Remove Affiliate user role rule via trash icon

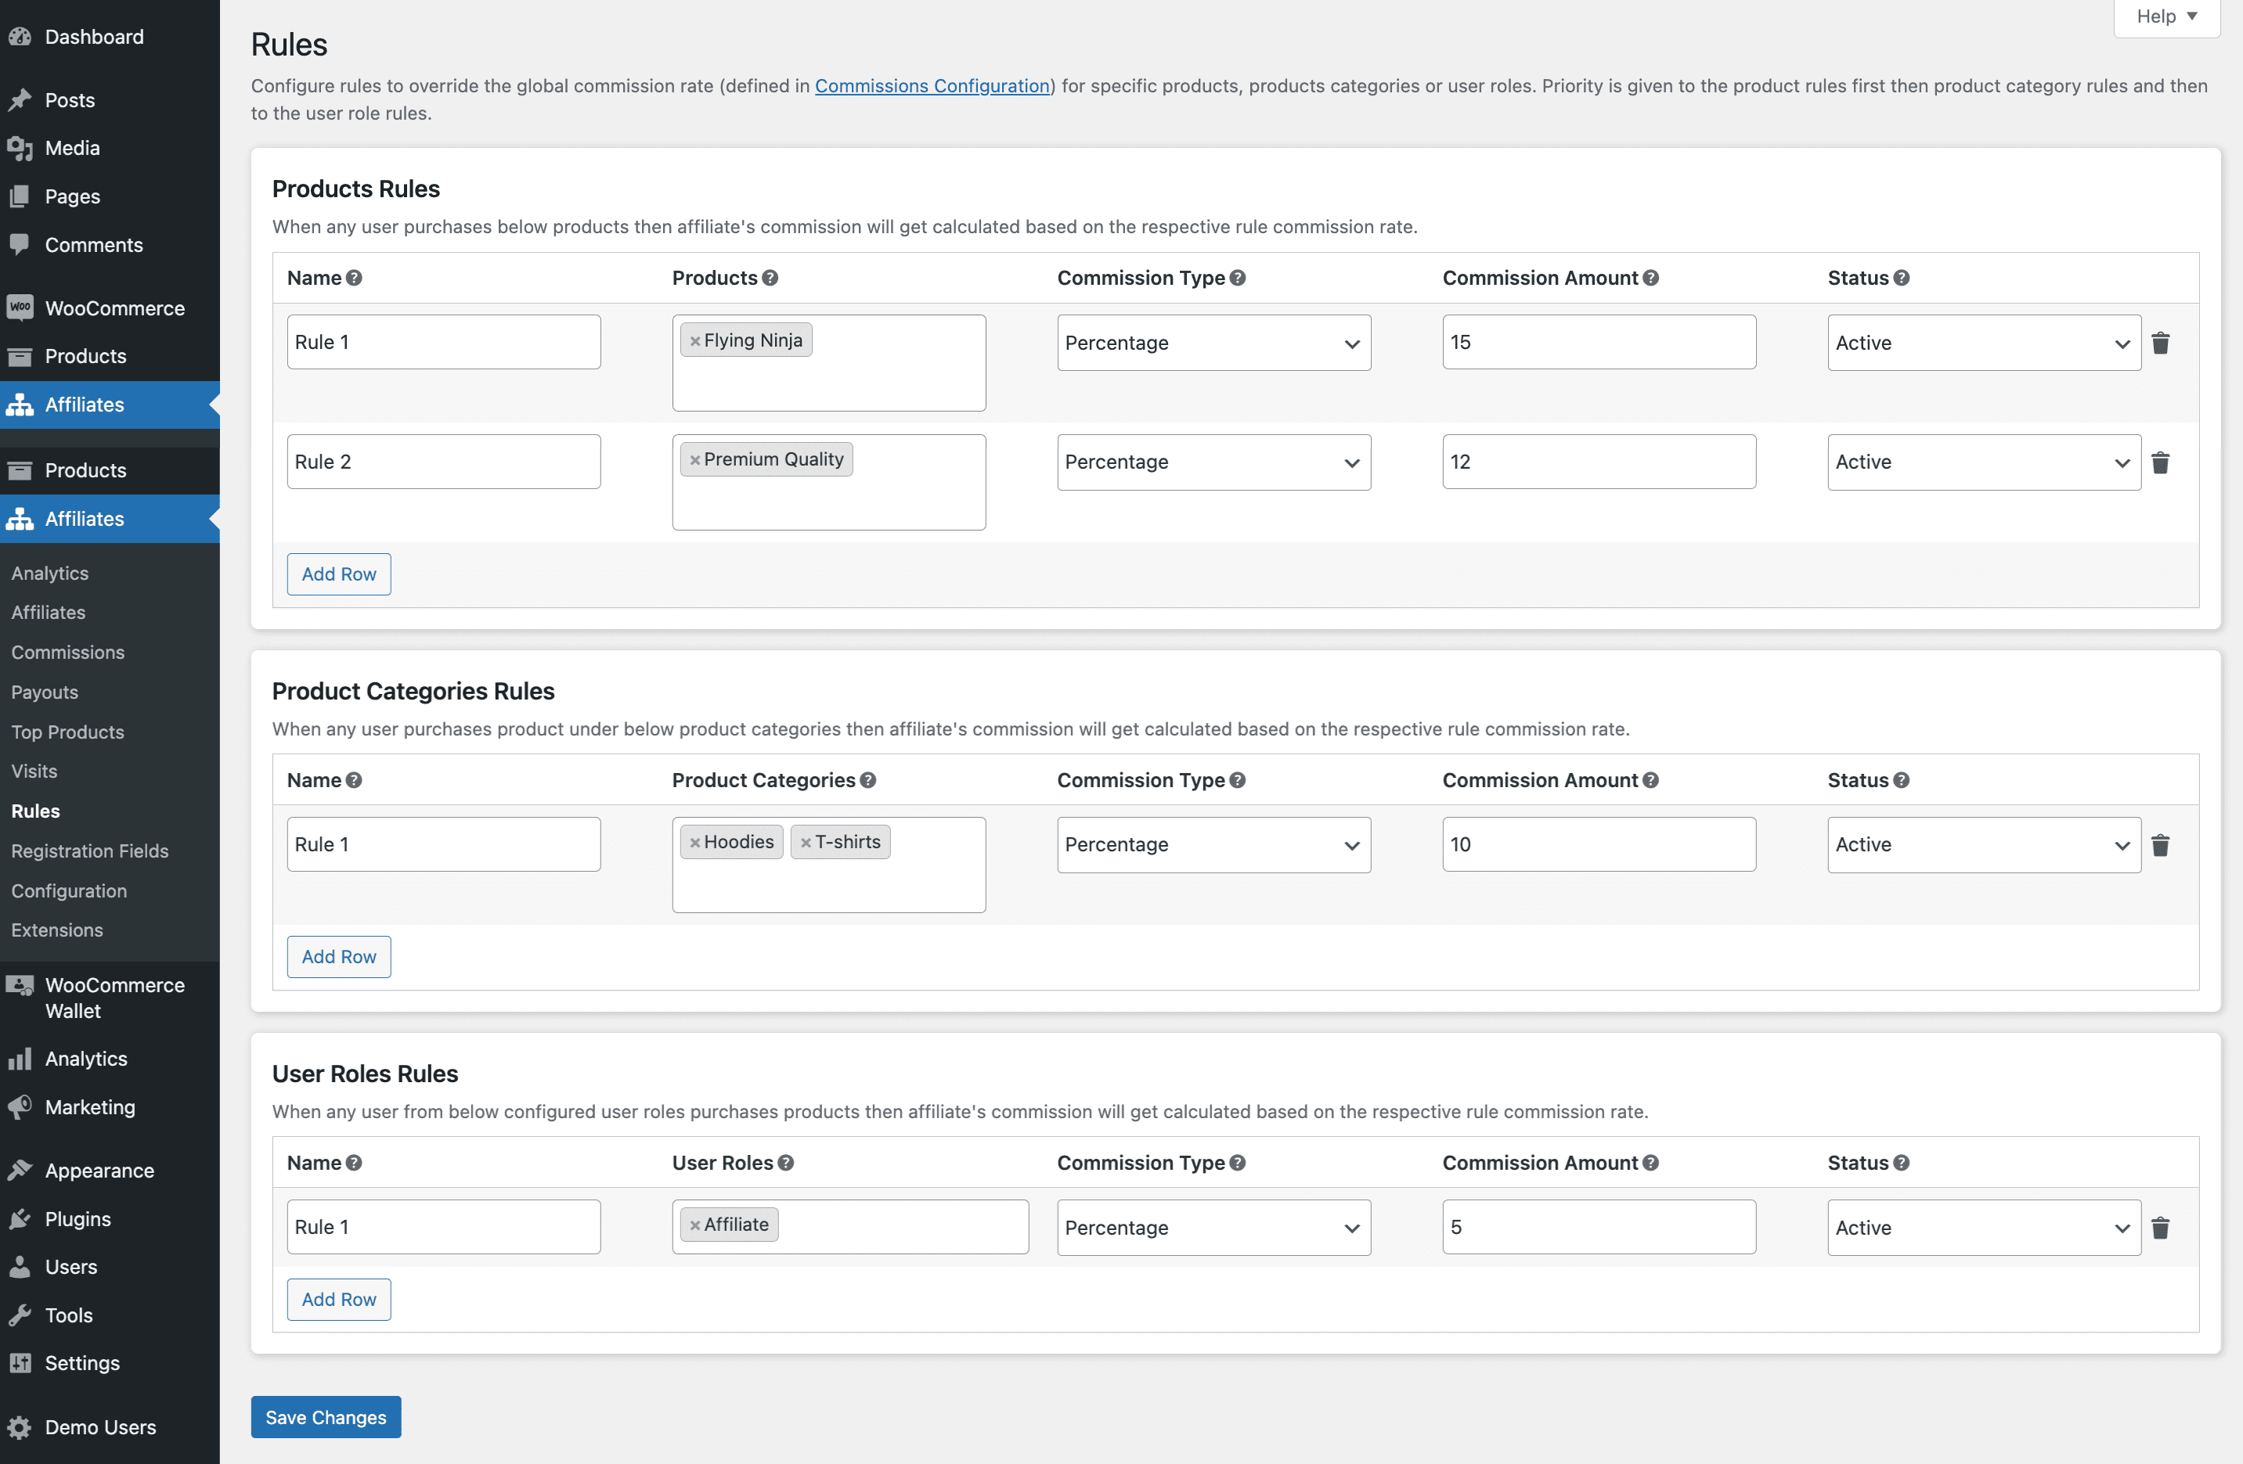click(2160, 1228)
